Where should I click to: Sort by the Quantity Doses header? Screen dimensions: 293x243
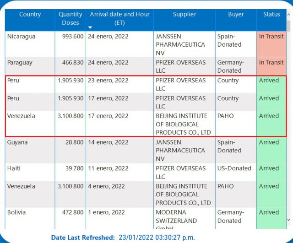point(71,19)
